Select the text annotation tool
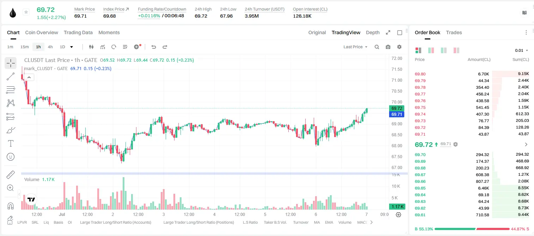Image resolution: width=534 pixels, height=236 pixels. [x=11, y=143]
